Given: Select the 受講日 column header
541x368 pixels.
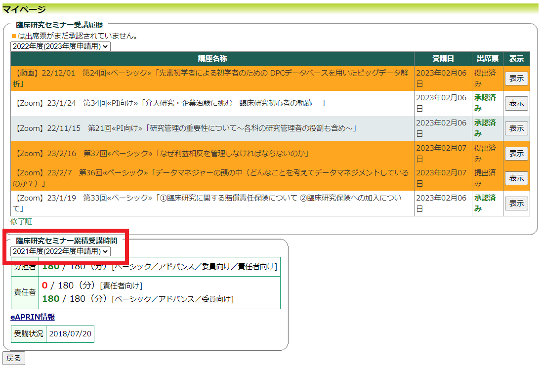Looking at the screenshot, I should click(443, 59).
